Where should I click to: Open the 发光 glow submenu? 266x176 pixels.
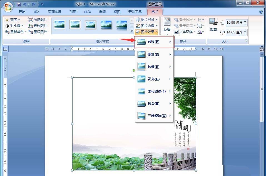[x=154, y=79]
